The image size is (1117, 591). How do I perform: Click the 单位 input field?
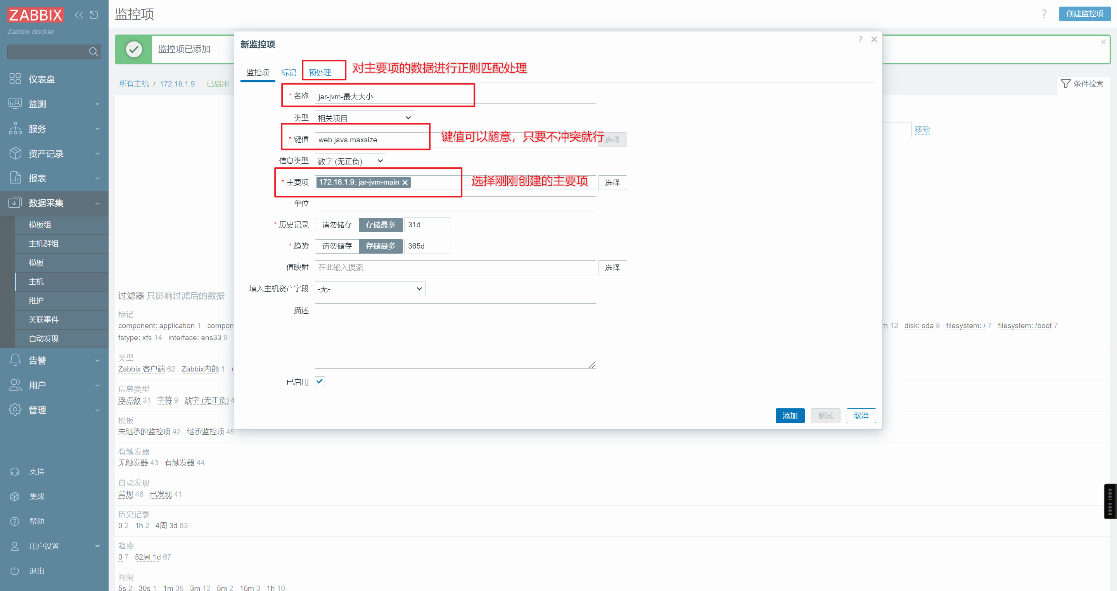click(455, 204)
